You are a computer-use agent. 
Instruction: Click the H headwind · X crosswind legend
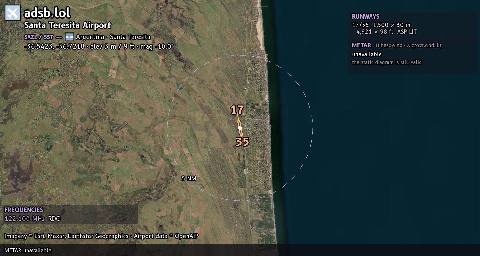point(408,45)
